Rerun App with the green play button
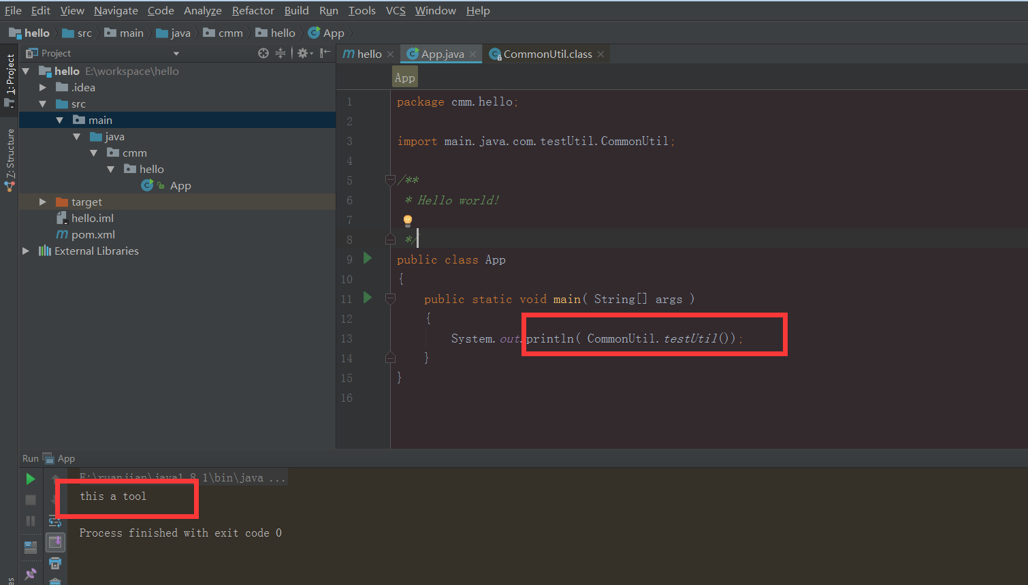Image resolution: width=1028 pixels, height=585 pixels. click(x=31, y=479)
